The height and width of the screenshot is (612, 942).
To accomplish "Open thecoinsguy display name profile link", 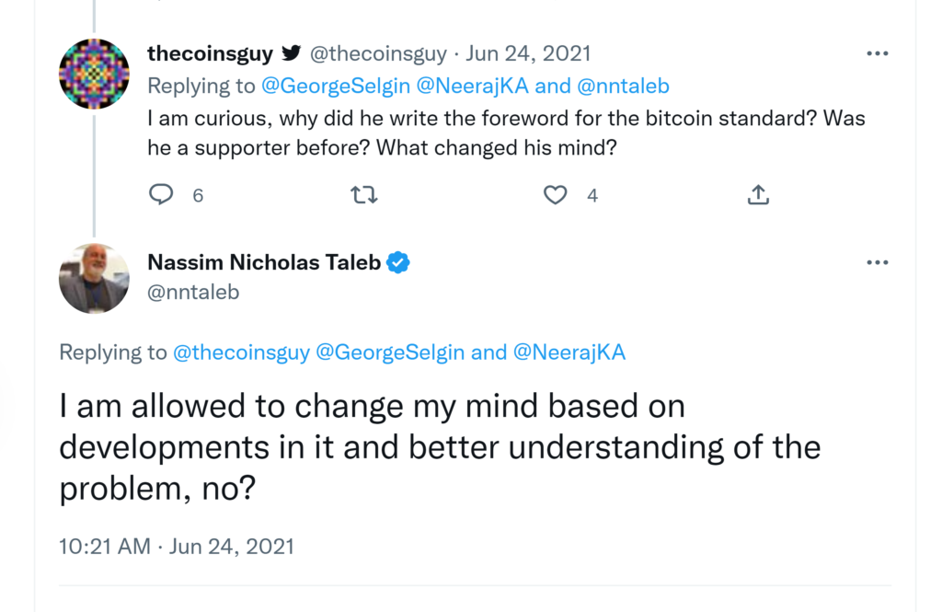I will coord(210,53).
